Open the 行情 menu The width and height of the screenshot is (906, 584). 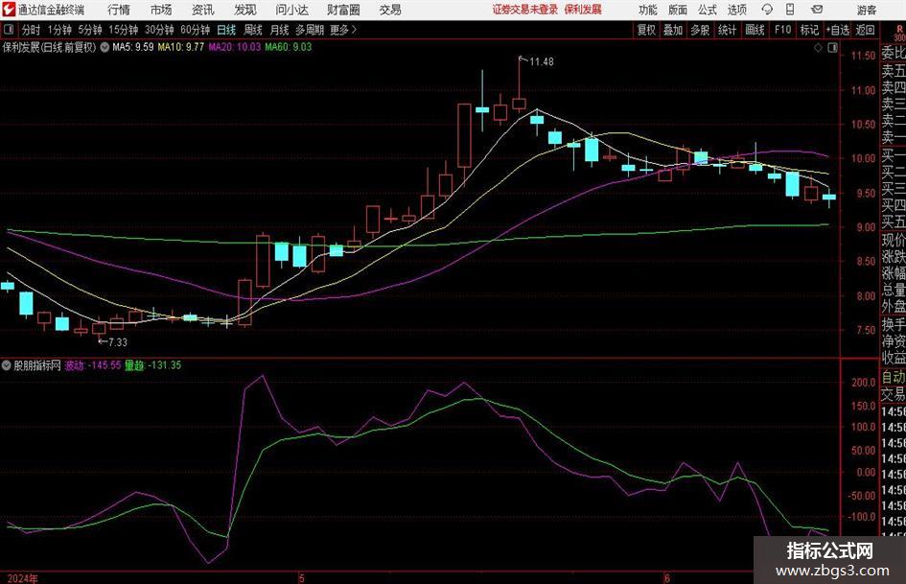119,10
